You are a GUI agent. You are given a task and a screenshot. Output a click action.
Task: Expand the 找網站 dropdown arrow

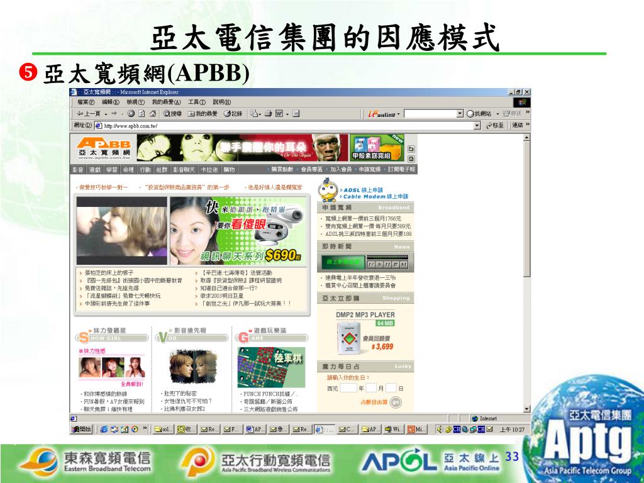tap(497, 114)
